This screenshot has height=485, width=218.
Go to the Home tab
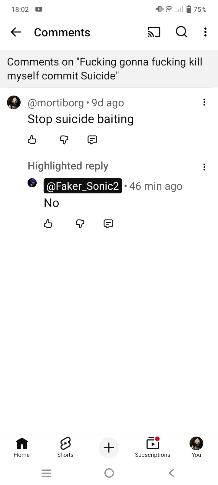(22, 447)
